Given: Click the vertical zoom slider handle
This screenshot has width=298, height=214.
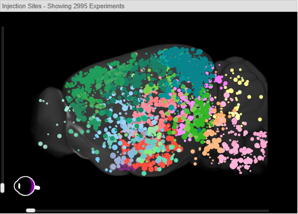Looking at the screenshot, I should pos(2,188).
